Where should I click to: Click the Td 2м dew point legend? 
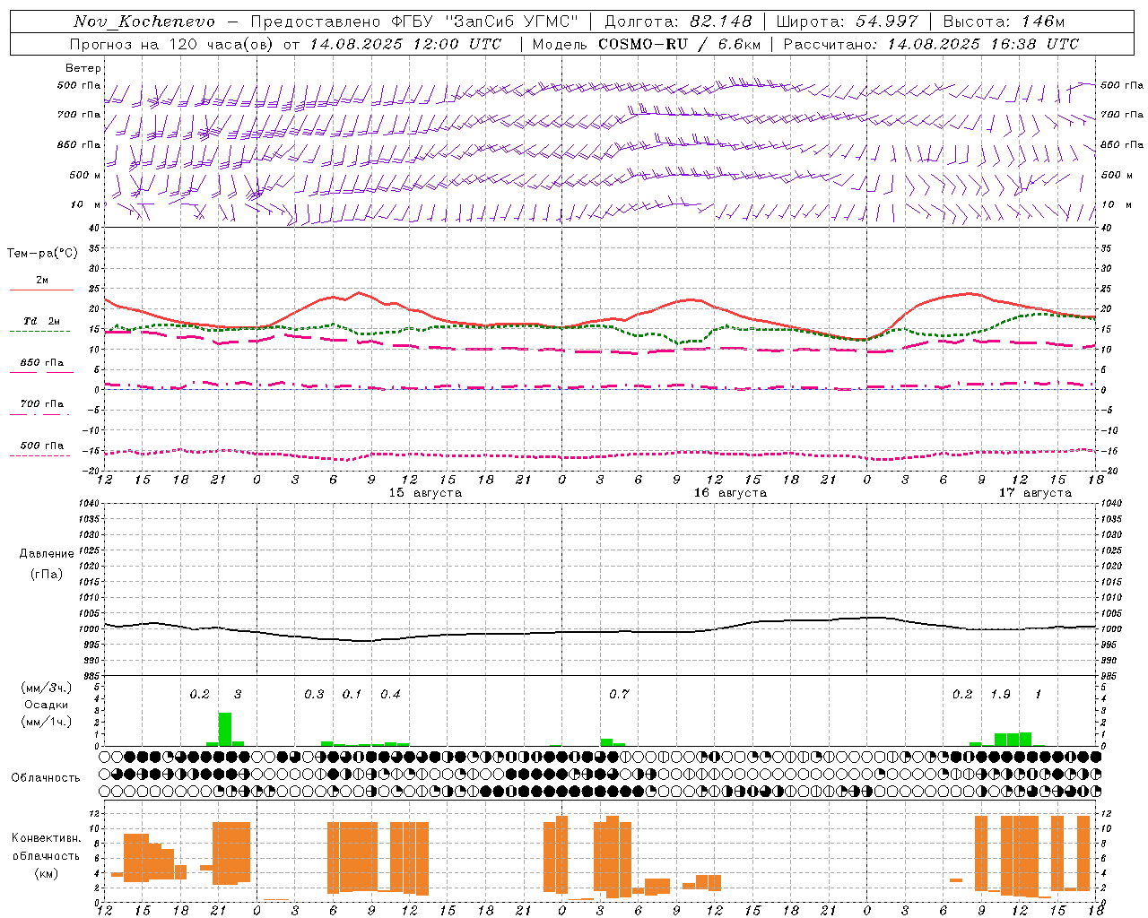coord(41,321)
